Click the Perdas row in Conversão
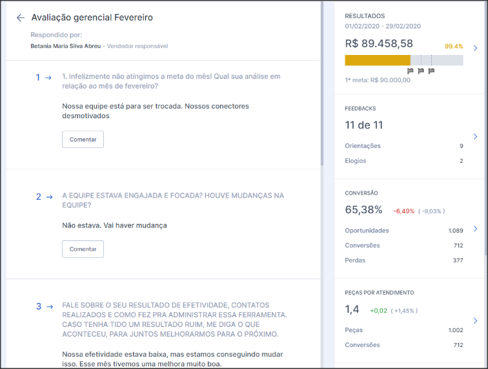Image resolution: width=488 pixels, height=369 pixels. click(403, 260)
